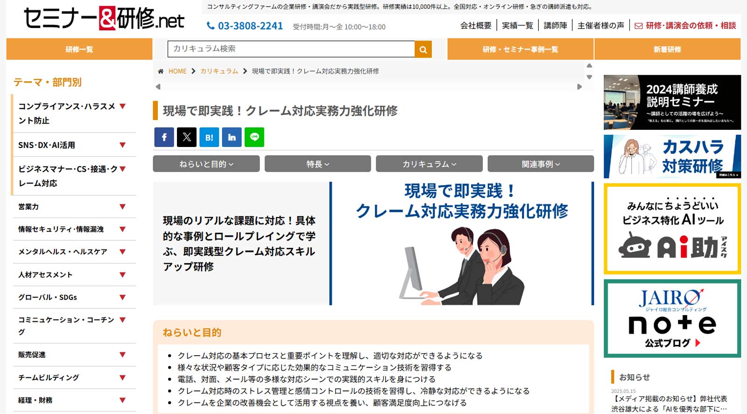This screenshot has height=414, width=747.
Task: Open カスハラ対策研修 banner
Action: click(672, 156)
